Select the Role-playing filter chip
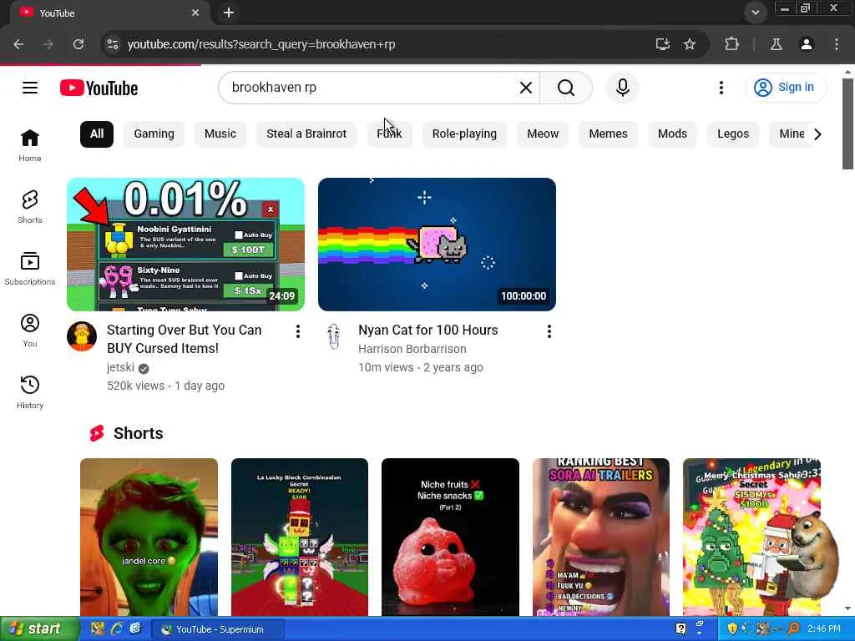 tap(464, 134)
